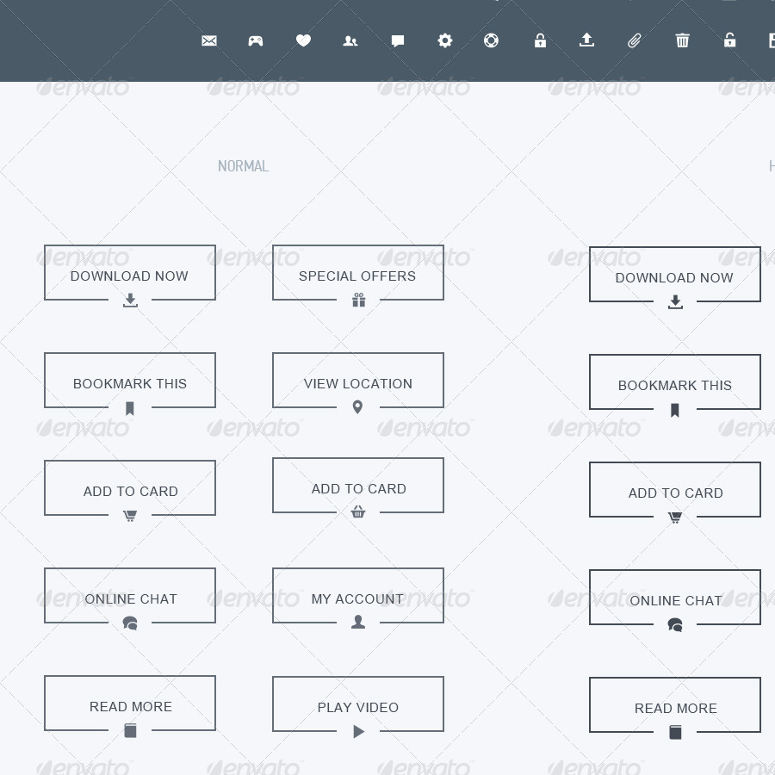
Task: Click the life ring help icon
Action: [x=491, y=40]
